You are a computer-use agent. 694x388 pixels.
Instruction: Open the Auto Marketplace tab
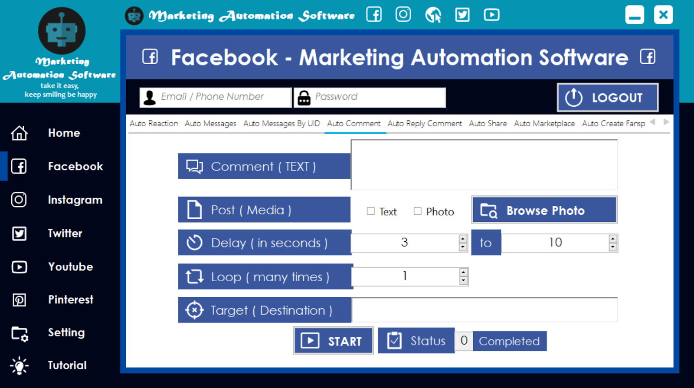544,124
